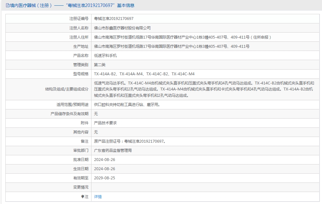Click the document icon beside the page title
The image size is (322, 204).
pyautogui.click(x=8, y=5)
